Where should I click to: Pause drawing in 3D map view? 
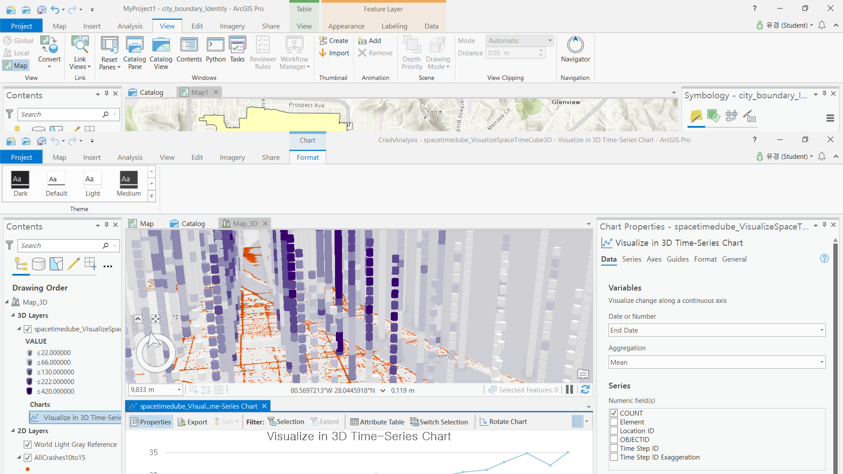point(569,390)
